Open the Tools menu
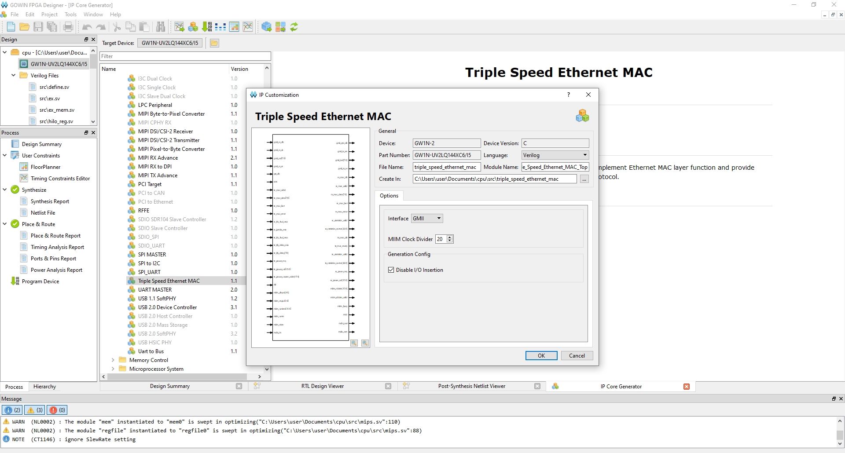845x453 pixels. pos(70,14)
